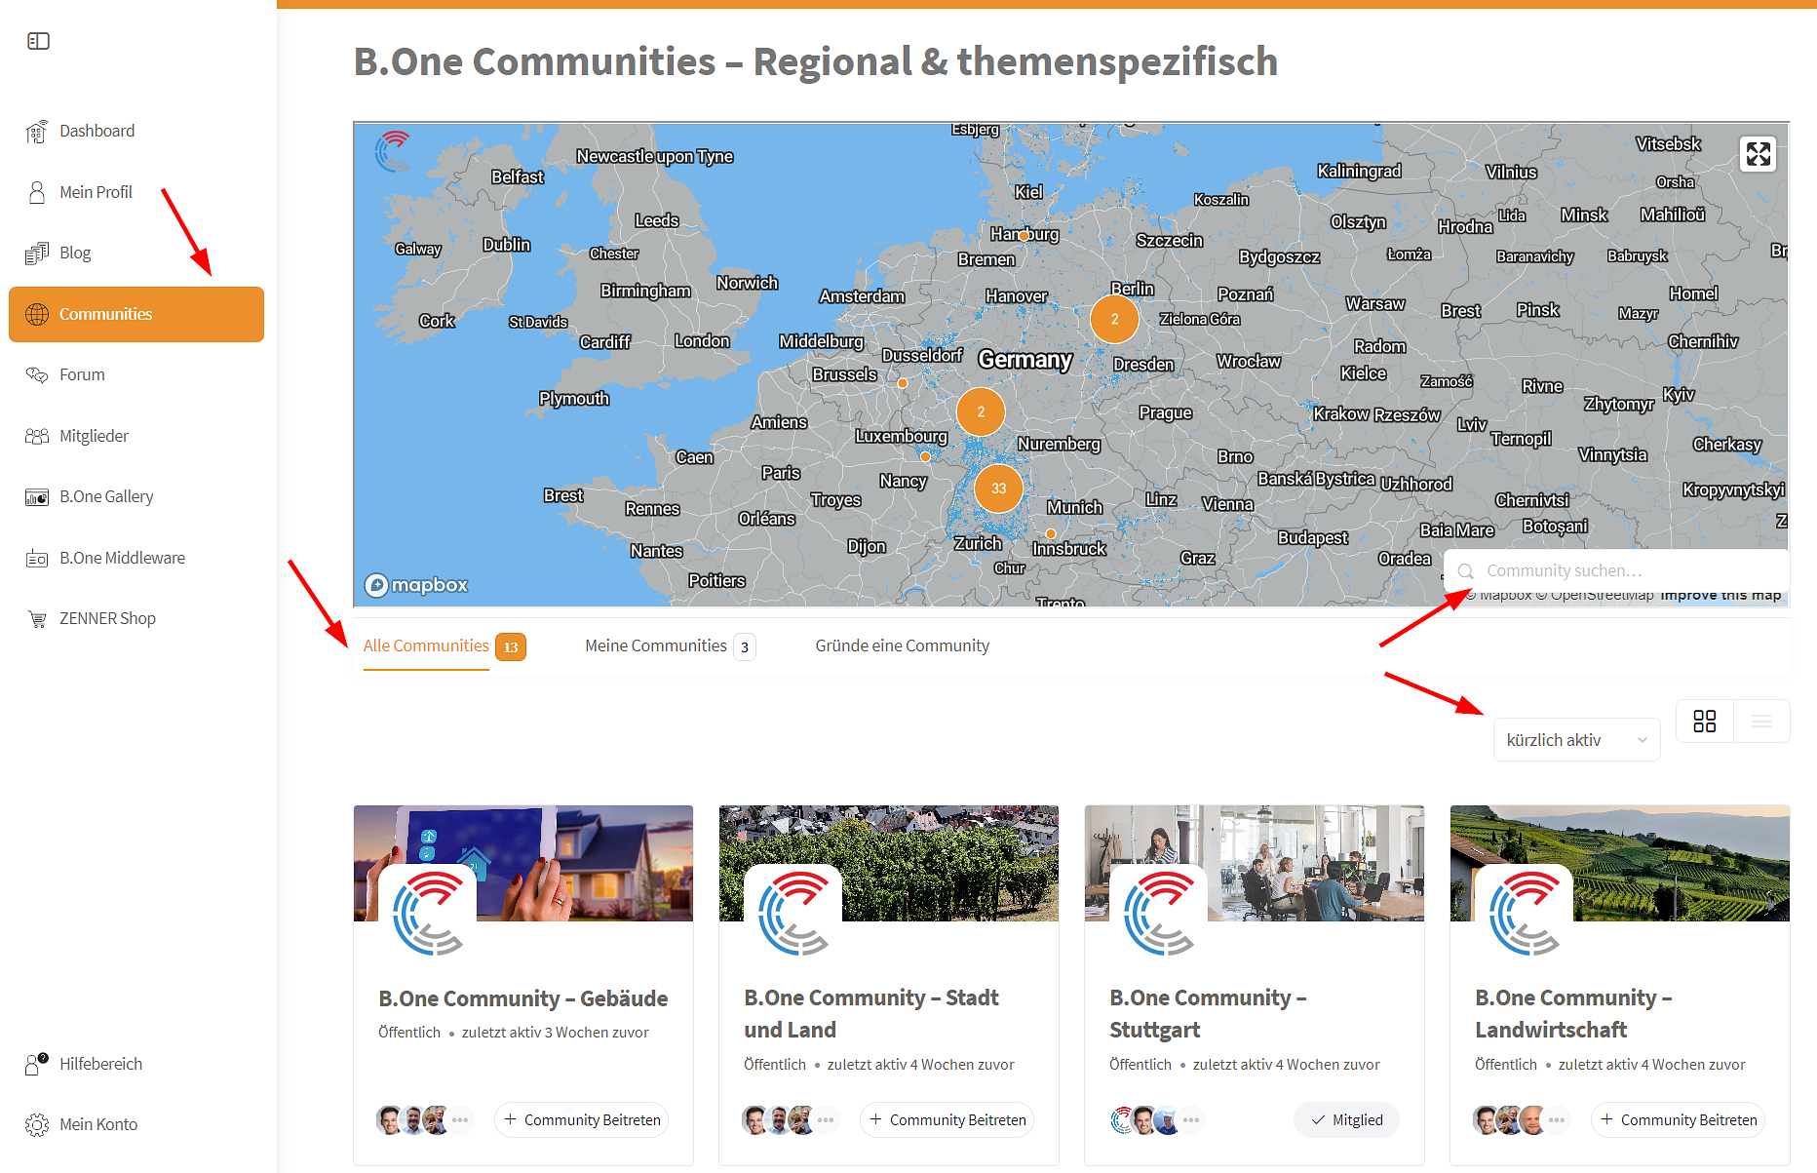Click the small Hamburg map marker

tap(1024, 236)
